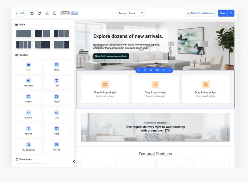Click FREE SHIPPING PROMOTION label
Viewport: 248px width, 183px height.
(155, 123)
